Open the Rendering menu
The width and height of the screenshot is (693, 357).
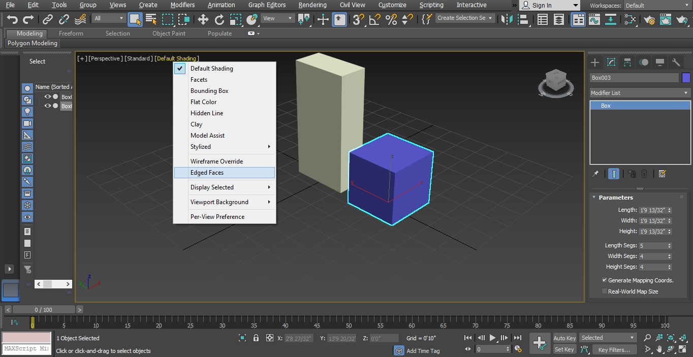tap(312, 5)
